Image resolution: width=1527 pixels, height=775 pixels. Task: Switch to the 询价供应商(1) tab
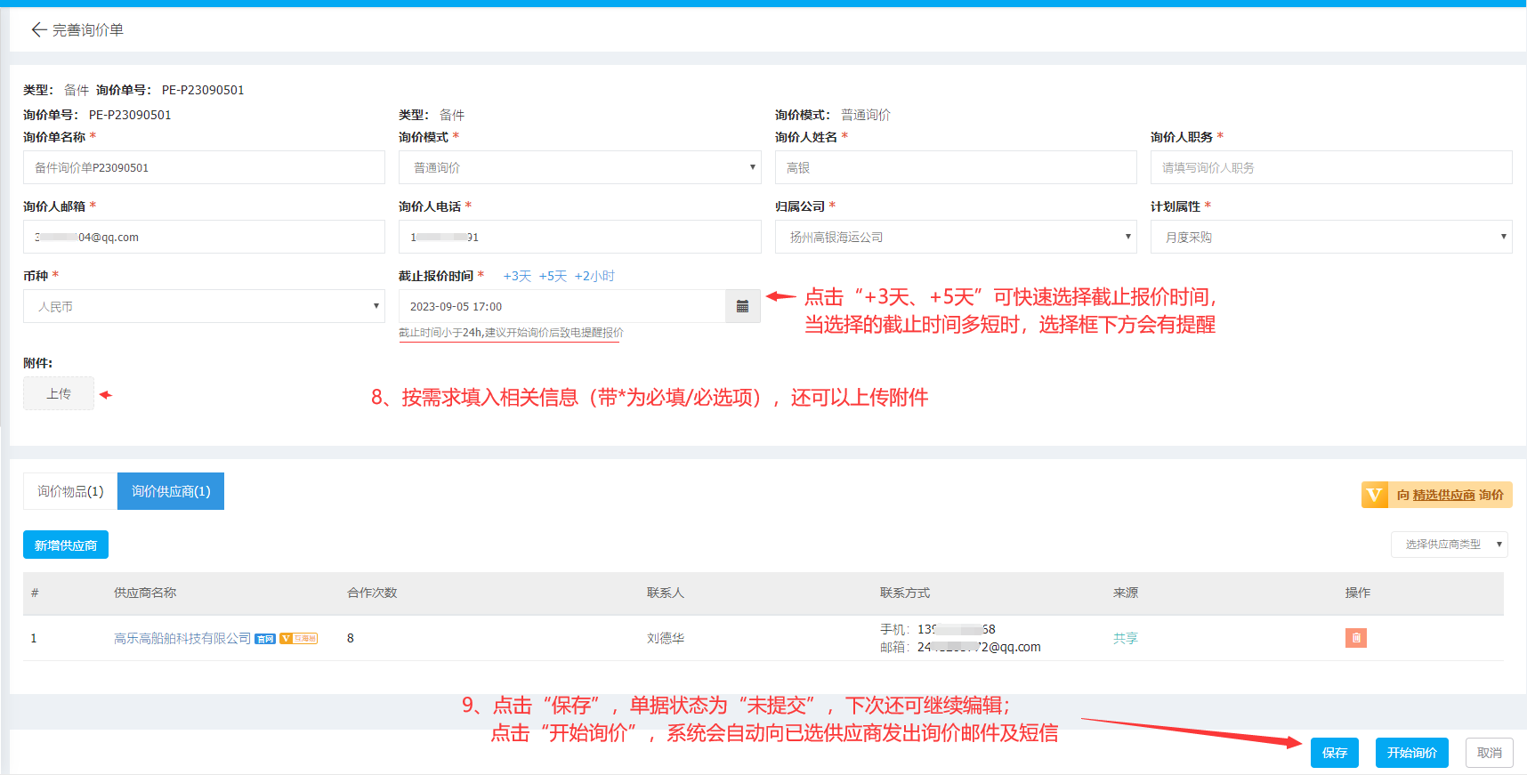(171, 491)
